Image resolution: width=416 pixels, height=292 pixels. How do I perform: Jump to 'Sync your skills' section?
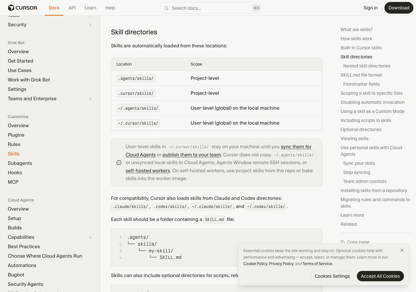(x=359, y=163)
